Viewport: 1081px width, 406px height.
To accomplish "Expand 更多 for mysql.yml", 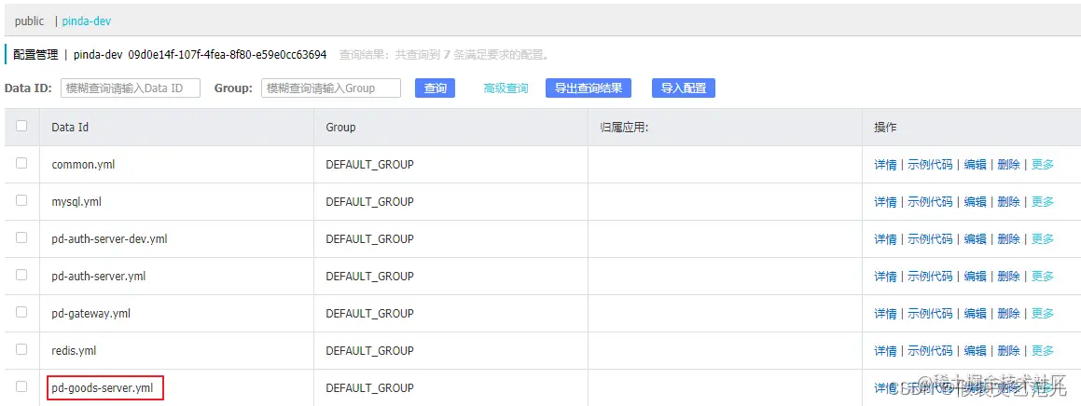I will (1043, 202).
